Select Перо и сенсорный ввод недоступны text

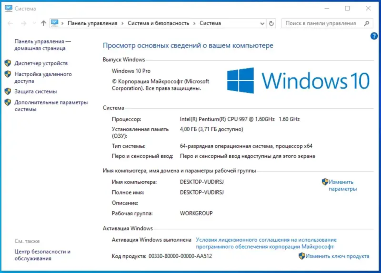248,156
